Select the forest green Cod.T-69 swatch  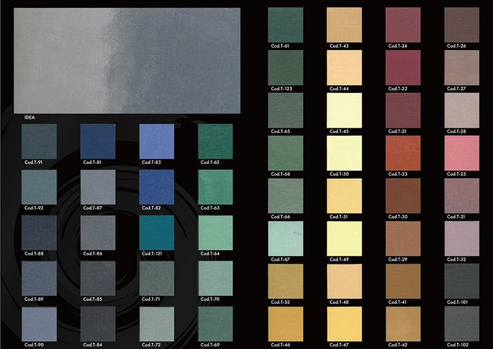pos(215,324)
